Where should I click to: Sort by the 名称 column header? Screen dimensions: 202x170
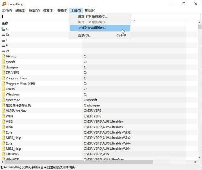(5, 23)
